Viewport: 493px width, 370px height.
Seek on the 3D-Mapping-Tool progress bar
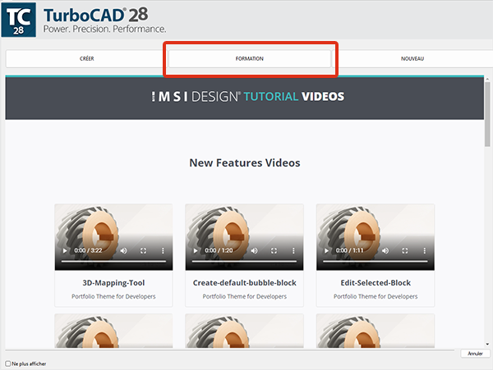(x=113, y=261)
